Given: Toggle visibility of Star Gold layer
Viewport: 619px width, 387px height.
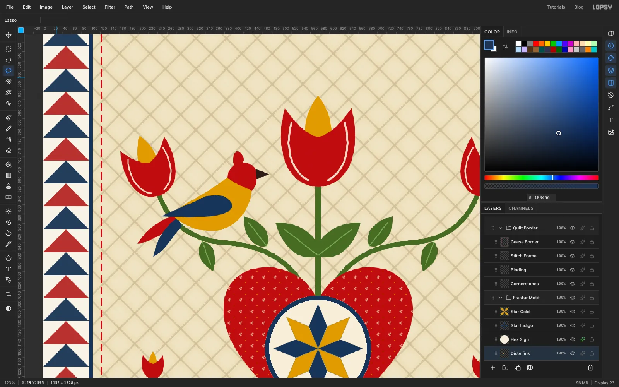Looking at the screenshot, I should point(573,312).
